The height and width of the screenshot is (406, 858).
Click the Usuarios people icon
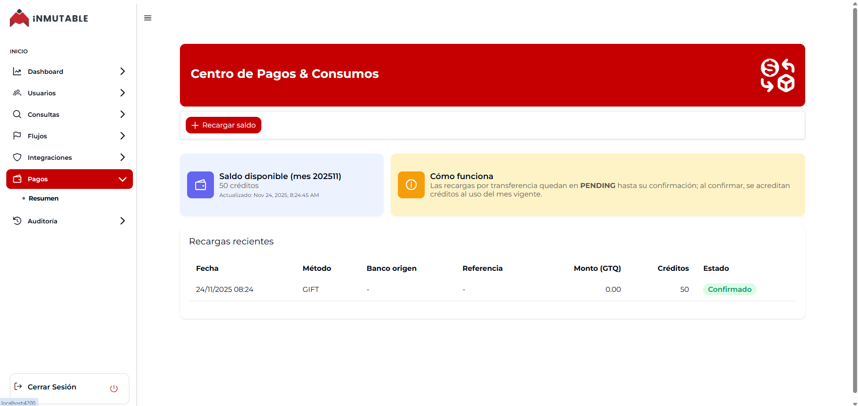[17, 93]
